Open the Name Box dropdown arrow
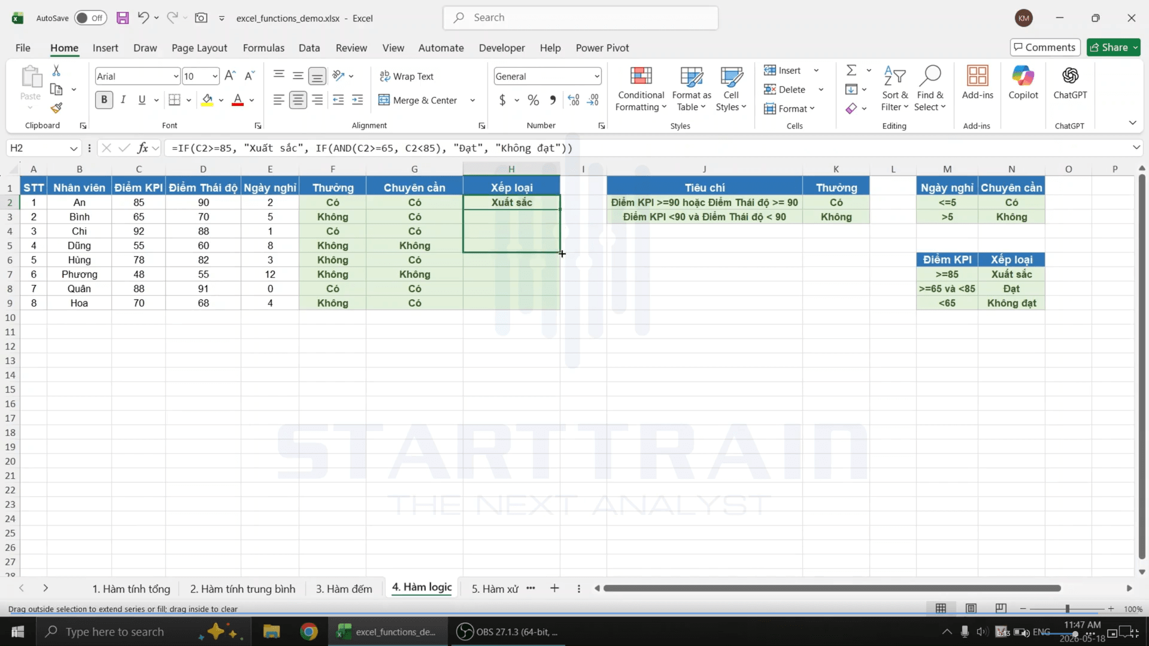The image size is (1149, 646). pyautogui.click(x=73, y=148)
